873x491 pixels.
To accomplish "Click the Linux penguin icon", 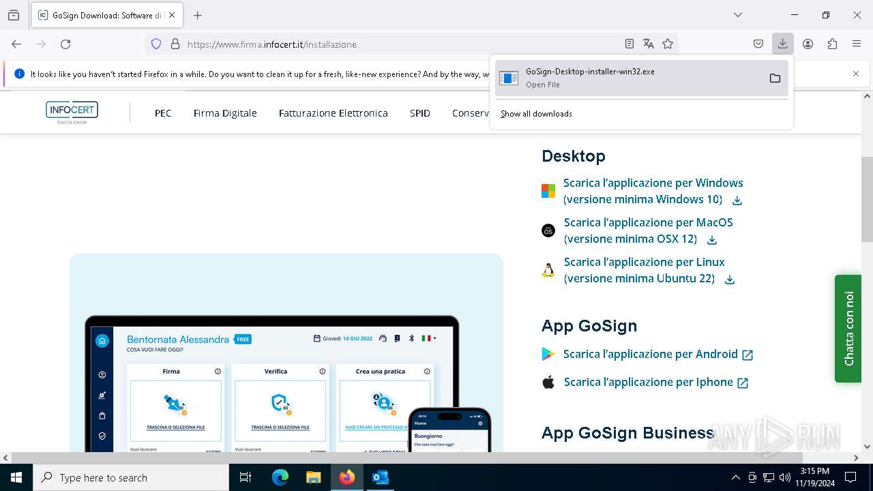I will coord(548,270).
